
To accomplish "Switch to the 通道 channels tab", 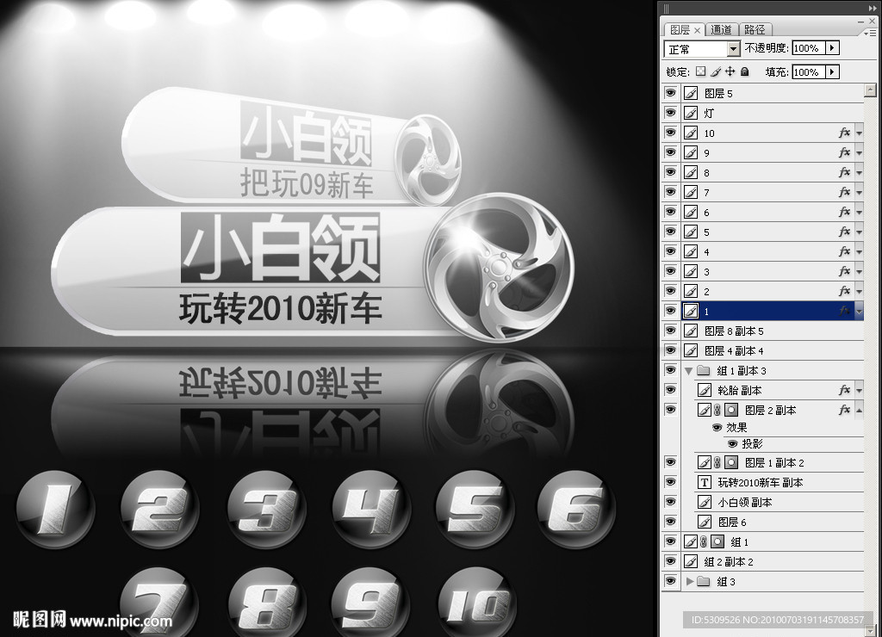I will [x=722, y=29].
